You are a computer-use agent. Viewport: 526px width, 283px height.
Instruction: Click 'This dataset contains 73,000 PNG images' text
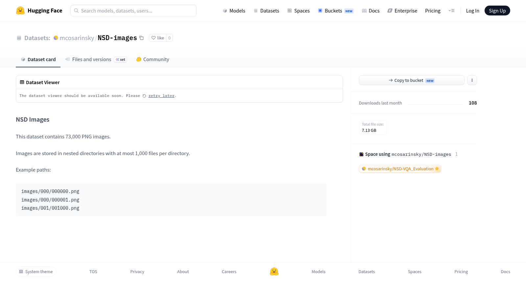[x=63, y=137]
